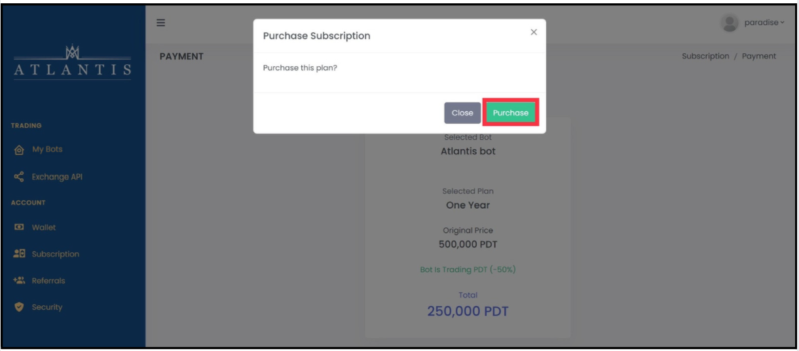
Task: Click the Atlantis crown logo
Action: point(72,50)
